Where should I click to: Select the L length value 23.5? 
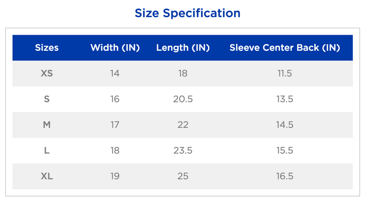point(183,151)
